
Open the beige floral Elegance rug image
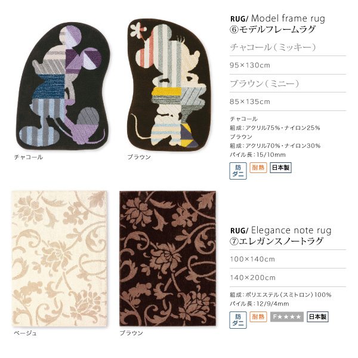pyautogui.click(x=59, y=258)
